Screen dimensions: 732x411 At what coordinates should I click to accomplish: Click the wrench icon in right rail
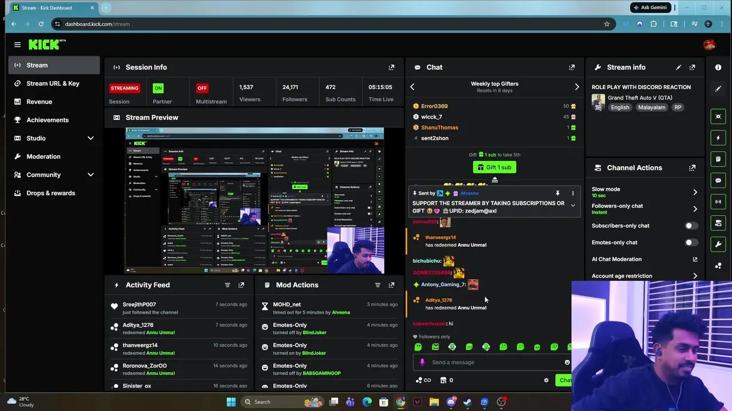(x=718, y=244)
